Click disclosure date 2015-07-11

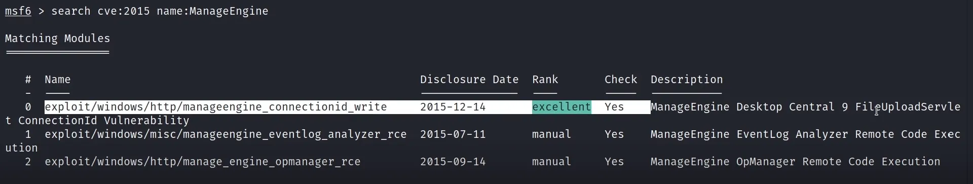[x=453, y=134]
